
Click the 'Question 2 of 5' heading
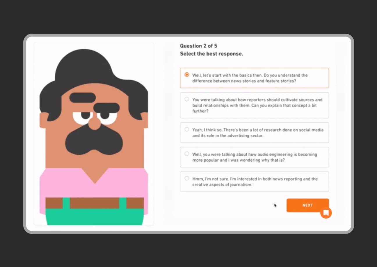(198, 46)
